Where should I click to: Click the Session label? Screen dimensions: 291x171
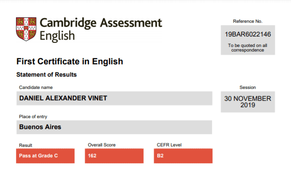tap(248, 88)
